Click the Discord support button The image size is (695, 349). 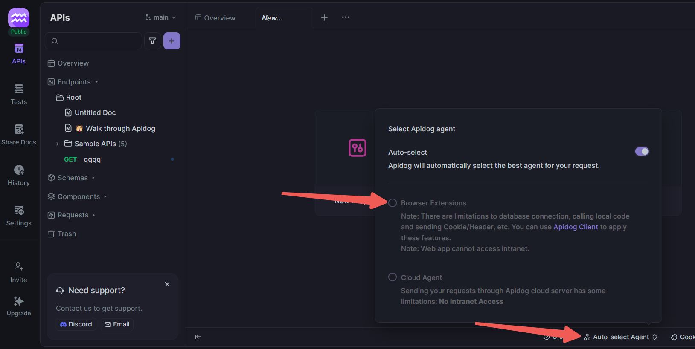[x=76, y=324]
